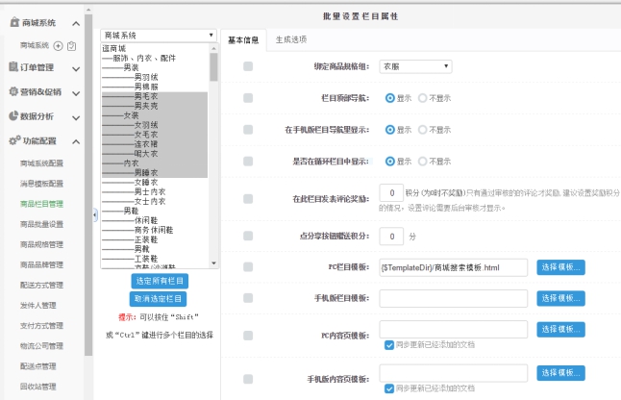
Task: Uncheck 同步更新已经添加的文档 under 手机版内容页模板
Action: (x=389, y=388)
